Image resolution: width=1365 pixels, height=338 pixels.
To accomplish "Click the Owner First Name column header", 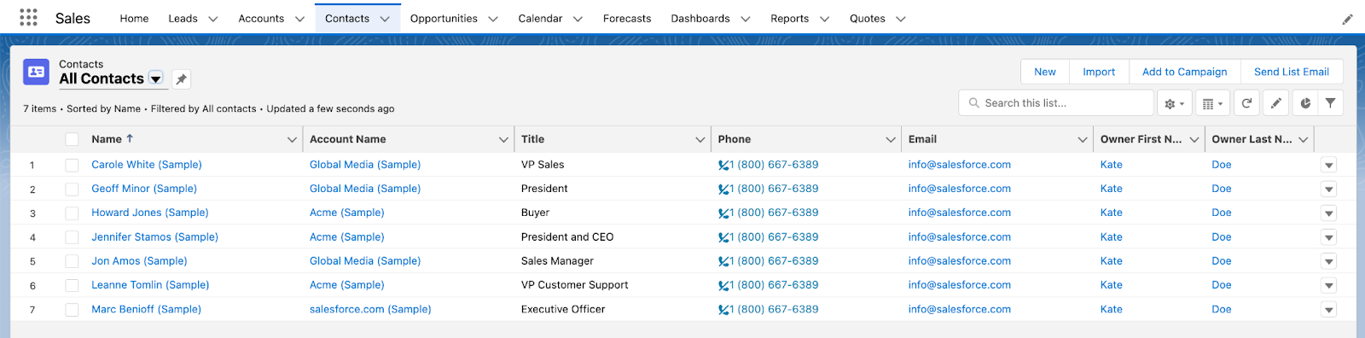I will (x=1141, y=139).
